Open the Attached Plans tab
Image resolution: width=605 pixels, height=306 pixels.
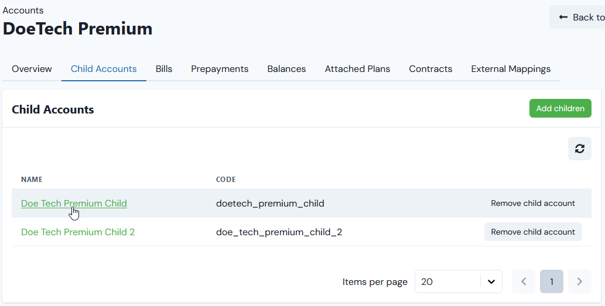click(357, 69)
